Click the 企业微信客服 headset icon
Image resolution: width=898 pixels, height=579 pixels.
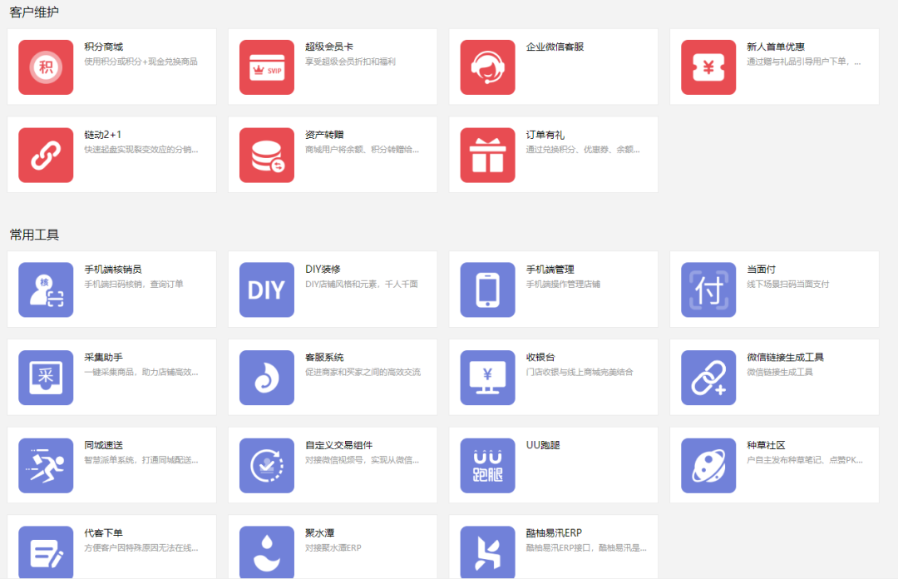(487, 67)
